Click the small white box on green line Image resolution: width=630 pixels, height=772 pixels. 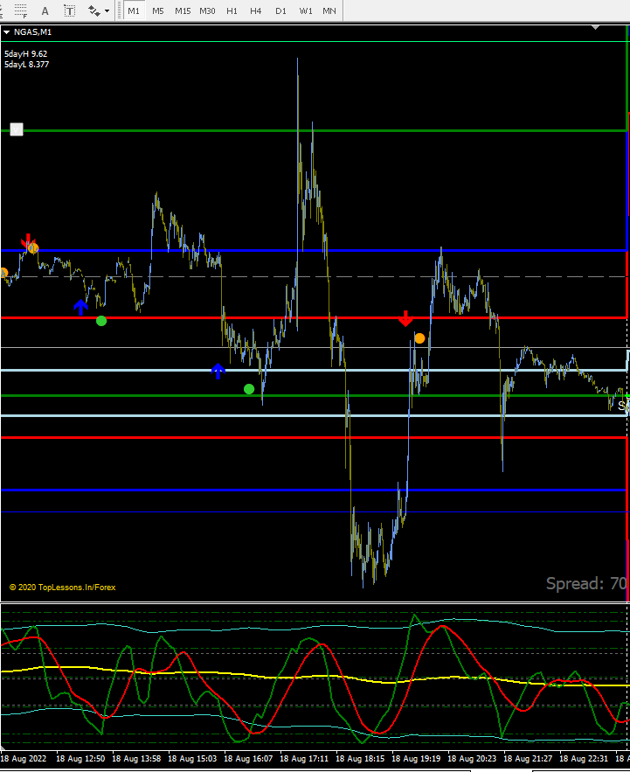(x=17, y=129)
